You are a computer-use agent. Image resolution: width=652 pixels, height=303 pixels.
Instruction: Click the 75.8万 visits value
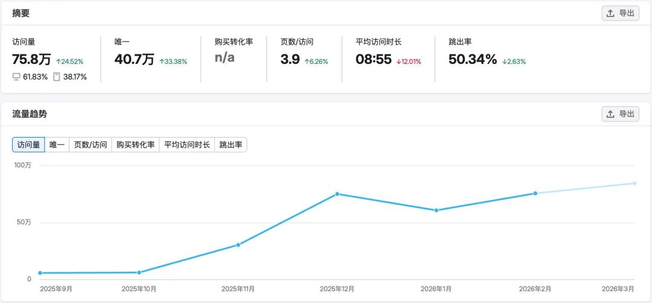pos(31,60)
